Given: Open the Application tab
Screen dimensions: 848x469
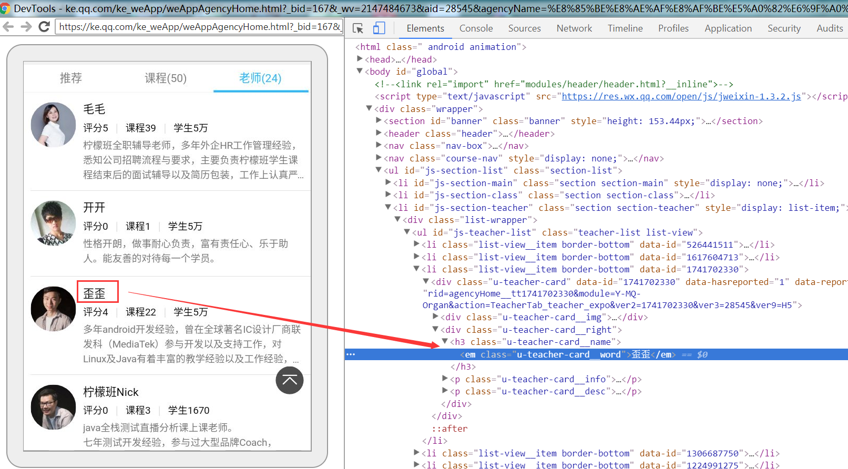Looking at the screenshot, I should pyautogui.click(x=728, y=28).
